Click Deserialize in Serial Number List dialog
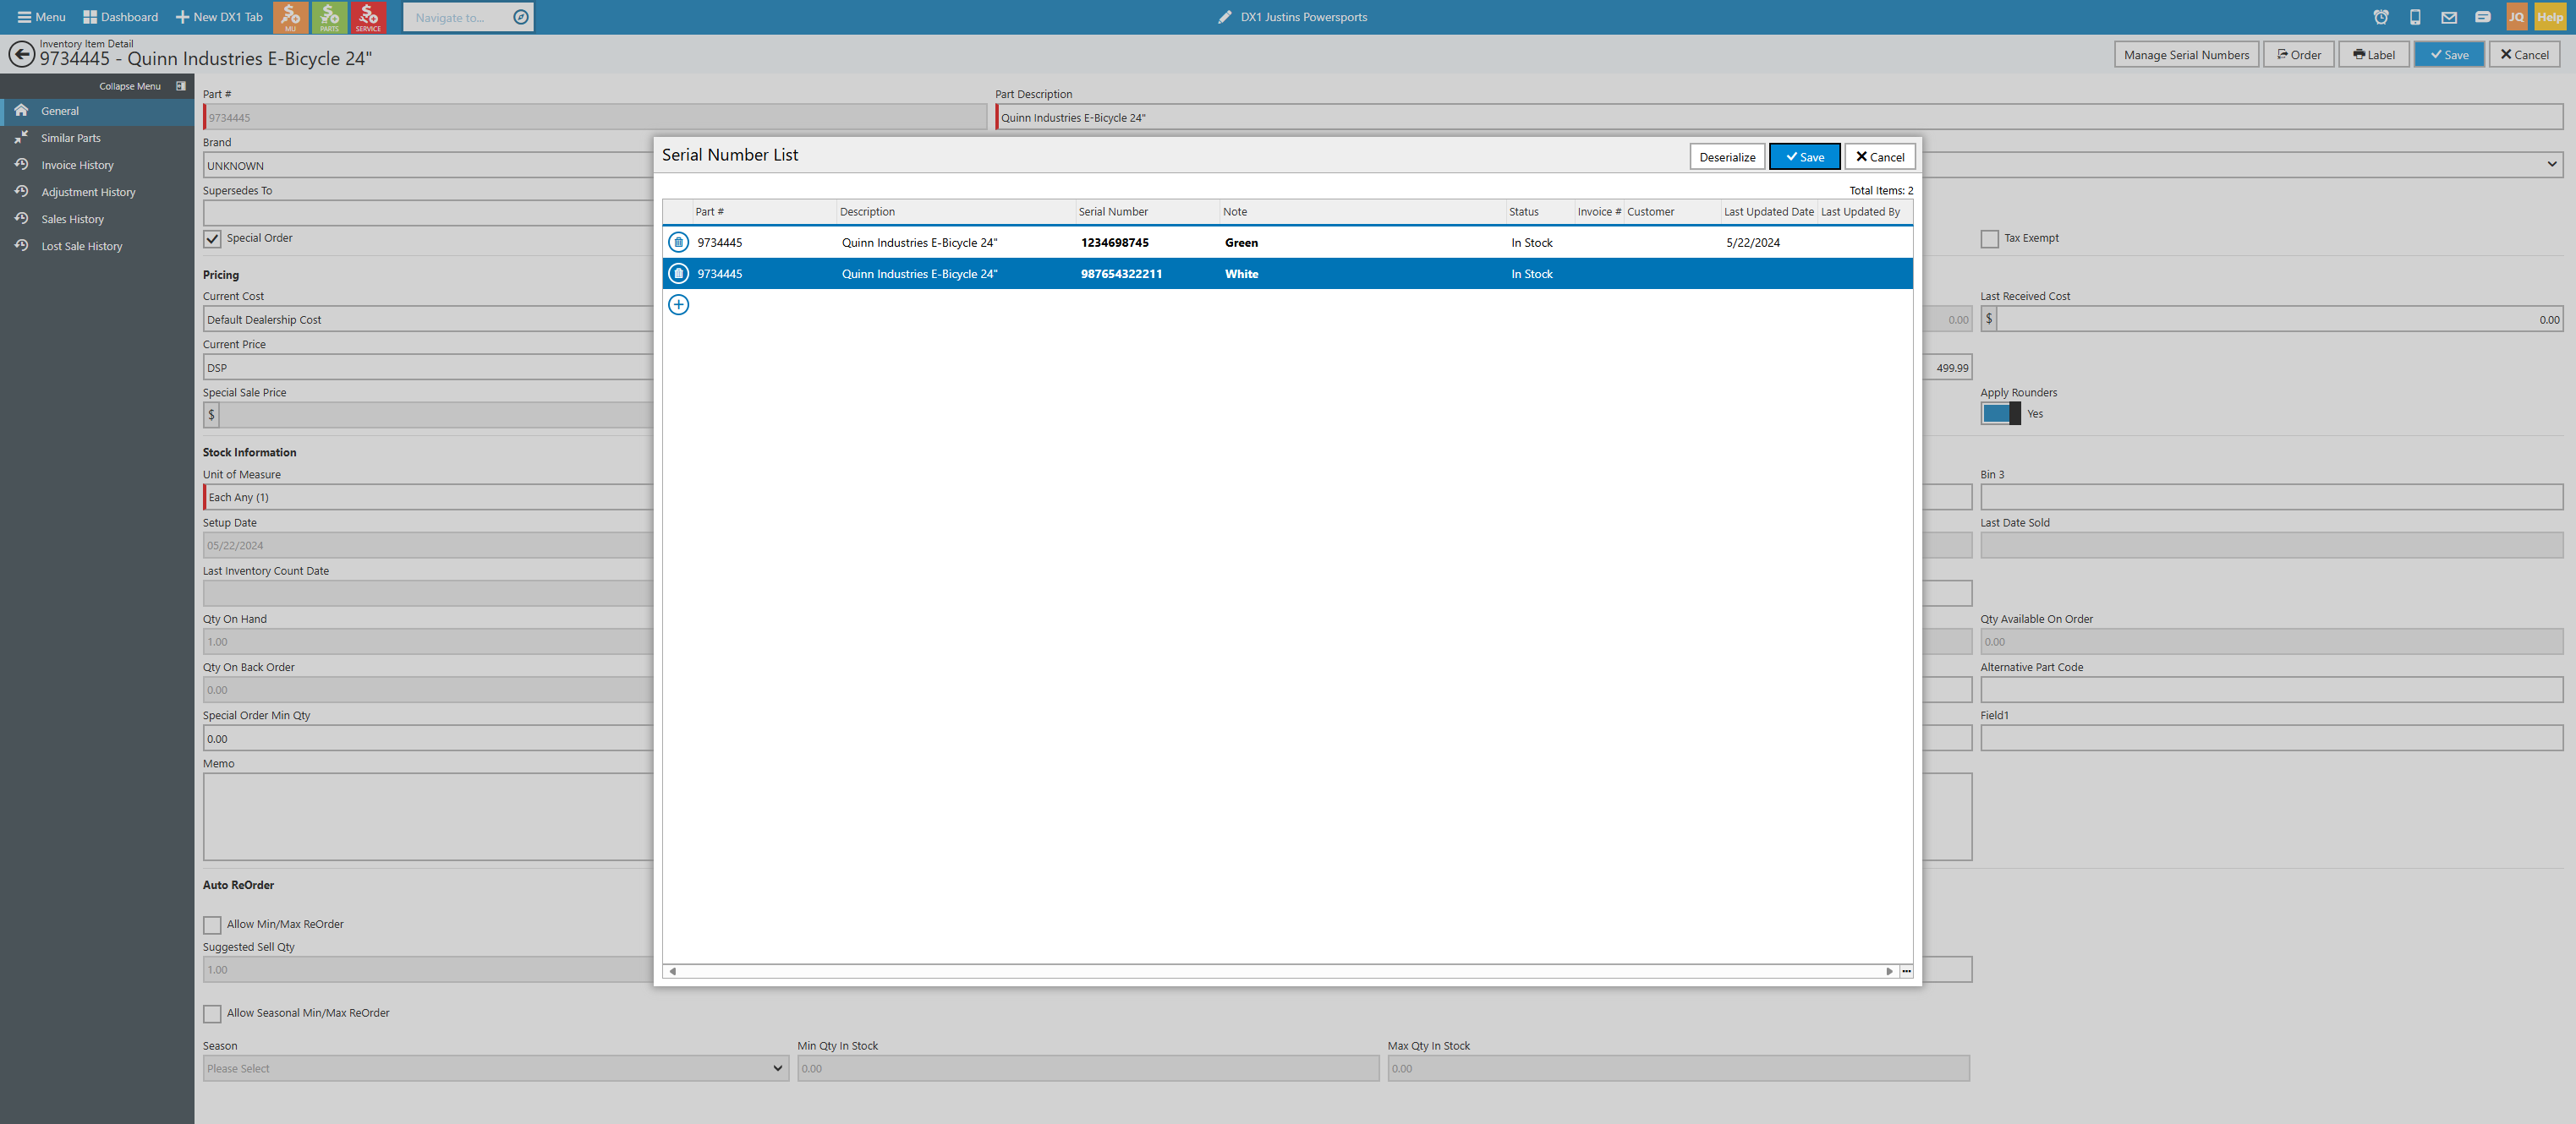The width and height of the screenshot is (2576, 1124). [x=1727, y=157]
